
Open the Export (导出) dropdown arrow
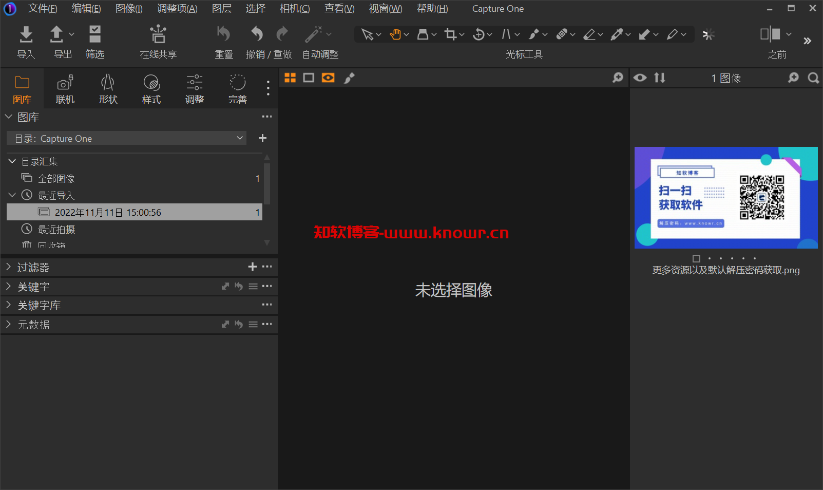click(x=71, y=34)
